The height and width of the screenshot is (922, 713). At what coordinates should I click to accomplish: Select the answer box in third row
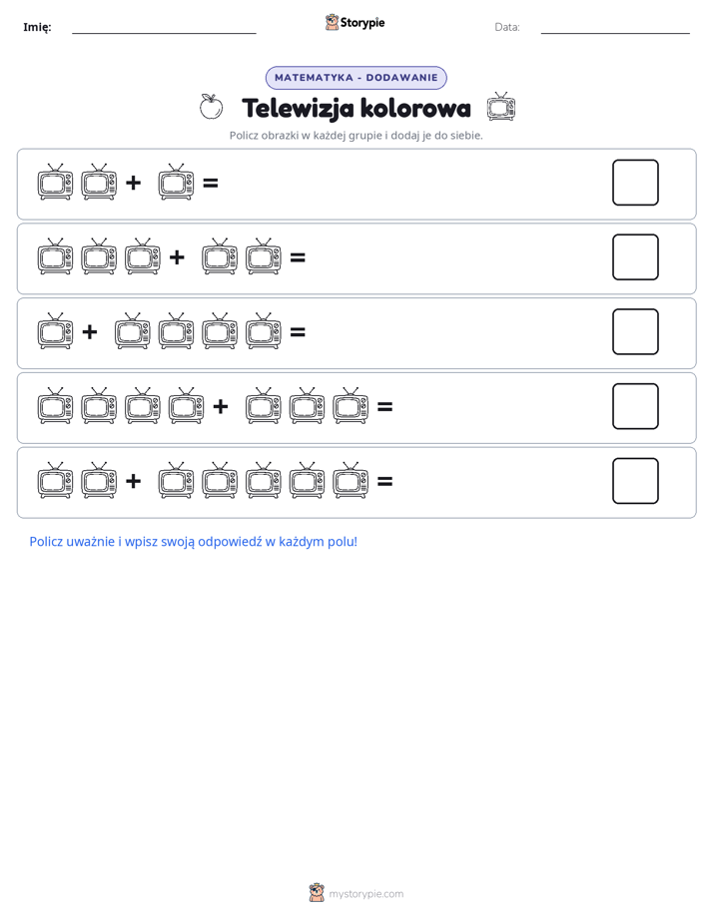pyautogui.click(x=635, y=331)
